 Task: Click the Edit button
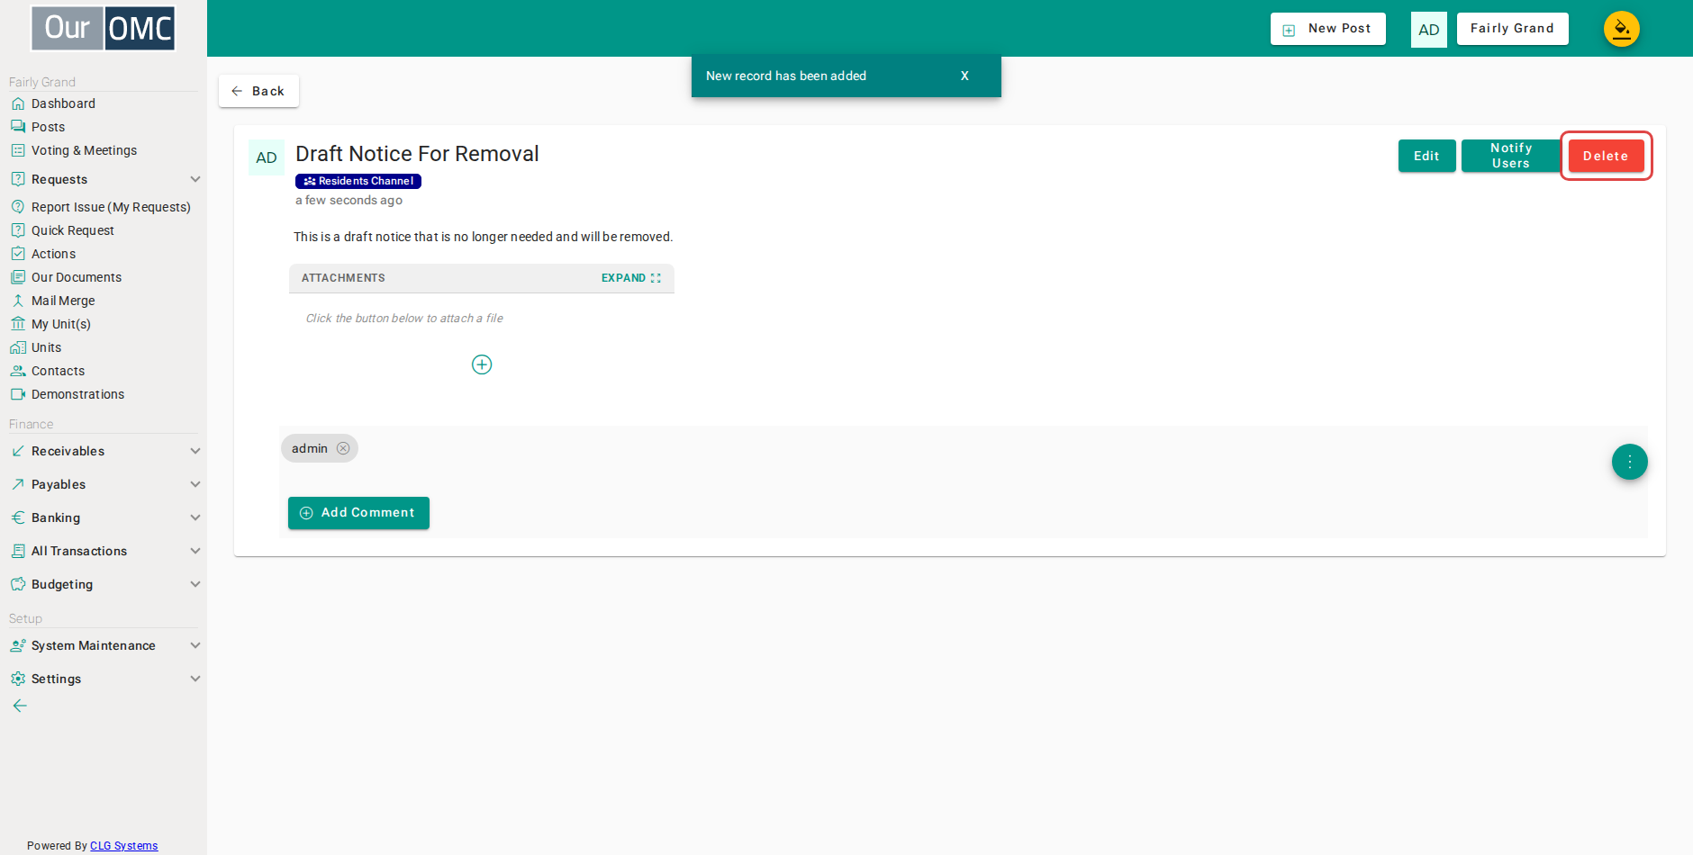(1426, 156)
